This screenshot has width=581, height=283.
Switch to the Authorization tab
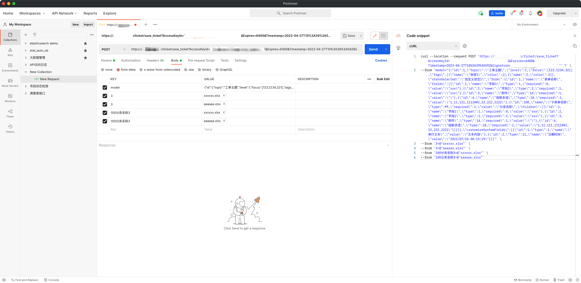click(131, 60)
